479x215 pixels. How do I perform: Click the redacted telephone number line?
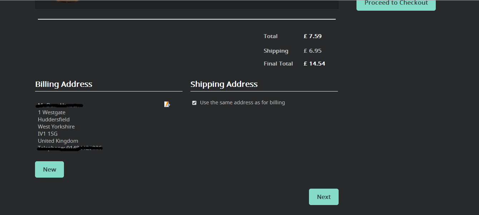click(x=70, y=148)
